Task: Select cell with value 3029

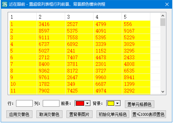Action: 136,44
